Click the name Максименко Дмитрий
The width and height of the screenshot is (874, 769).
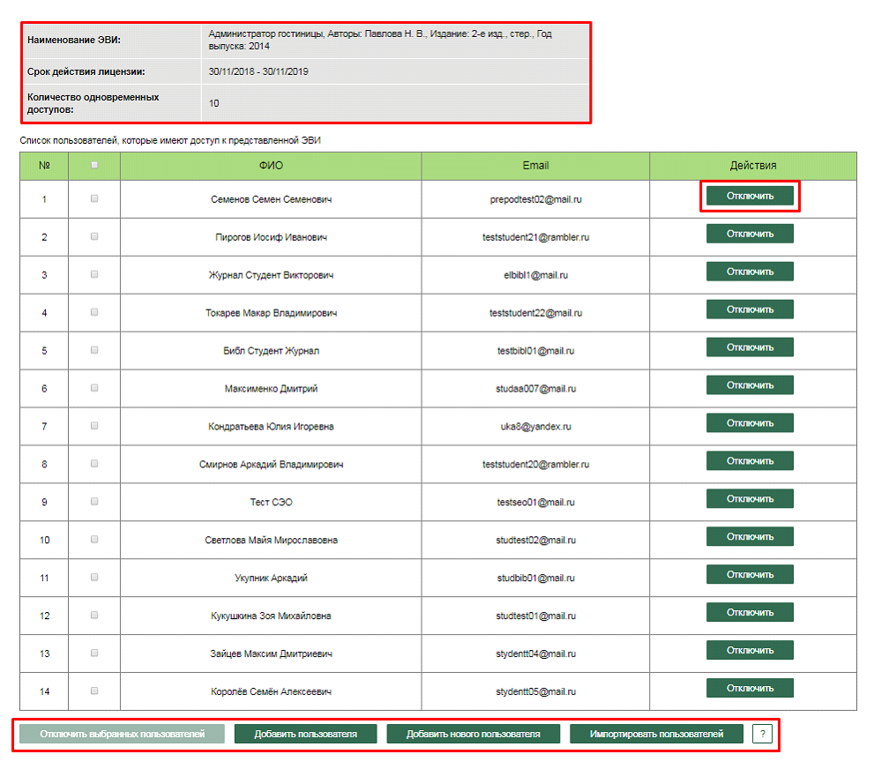[271, 389]
